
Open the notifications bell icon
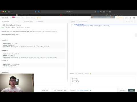pyautogui.click(x=130, y=18)
